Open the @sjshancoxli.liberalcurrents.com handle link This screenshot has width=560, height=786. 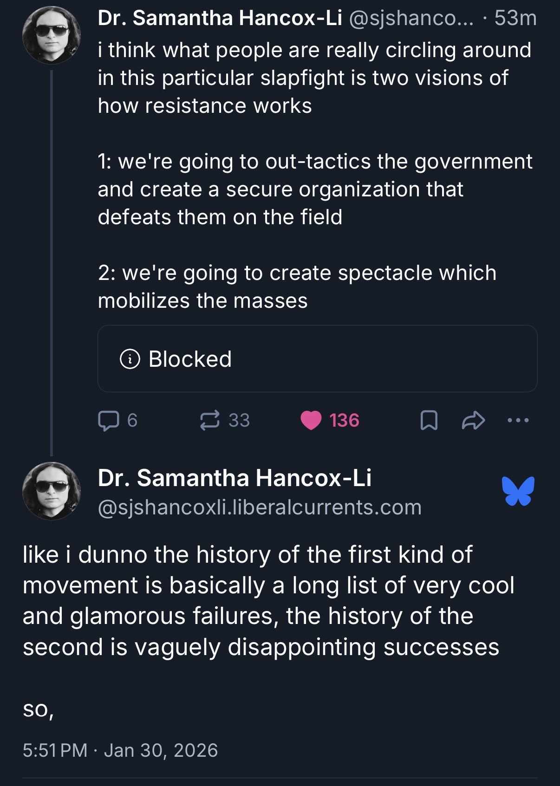260,507
